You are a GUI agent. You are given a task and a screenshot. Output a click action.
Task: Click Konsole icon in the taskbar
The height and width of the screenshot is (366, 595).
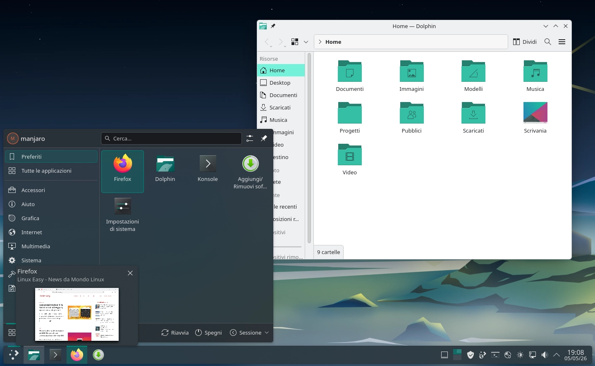click(55, 355)
